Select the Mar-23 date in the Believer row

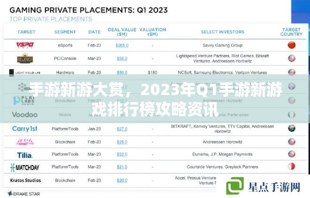pos(94,58)
